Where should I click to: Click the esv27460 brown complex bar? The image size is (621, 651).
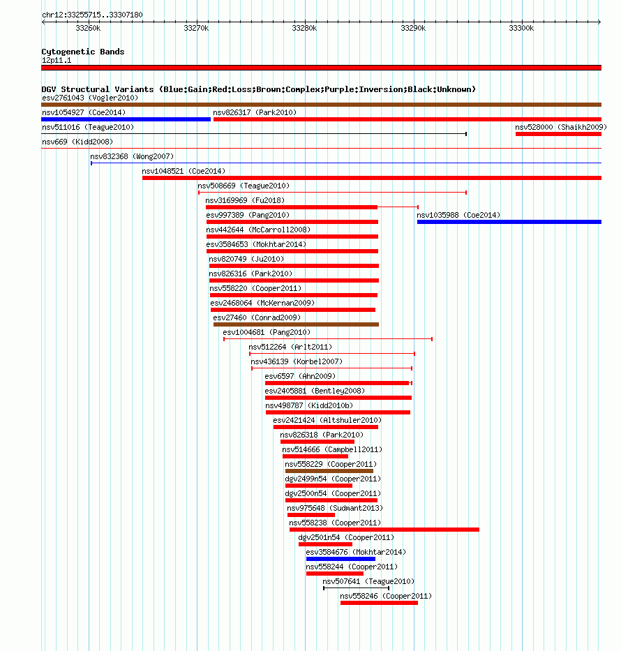click(296, 324)
